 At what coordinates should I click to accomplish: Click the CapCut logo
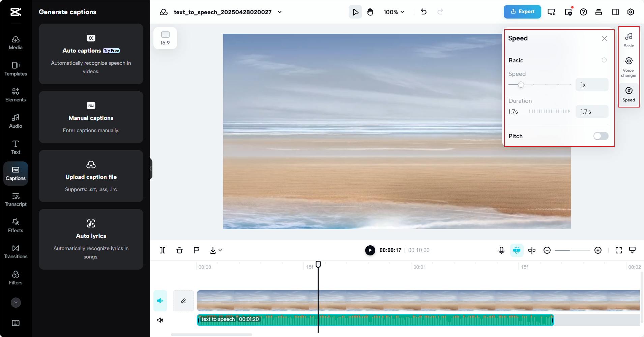click(x=16, y=12)
